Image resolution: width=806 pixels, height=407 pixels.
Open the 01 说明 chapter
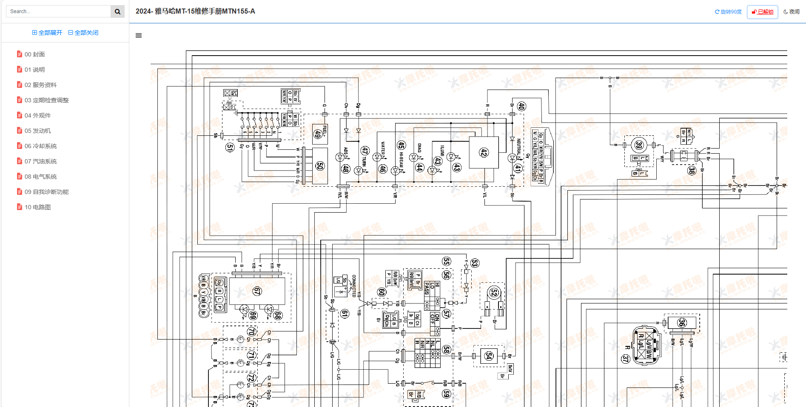click(34, 70)
